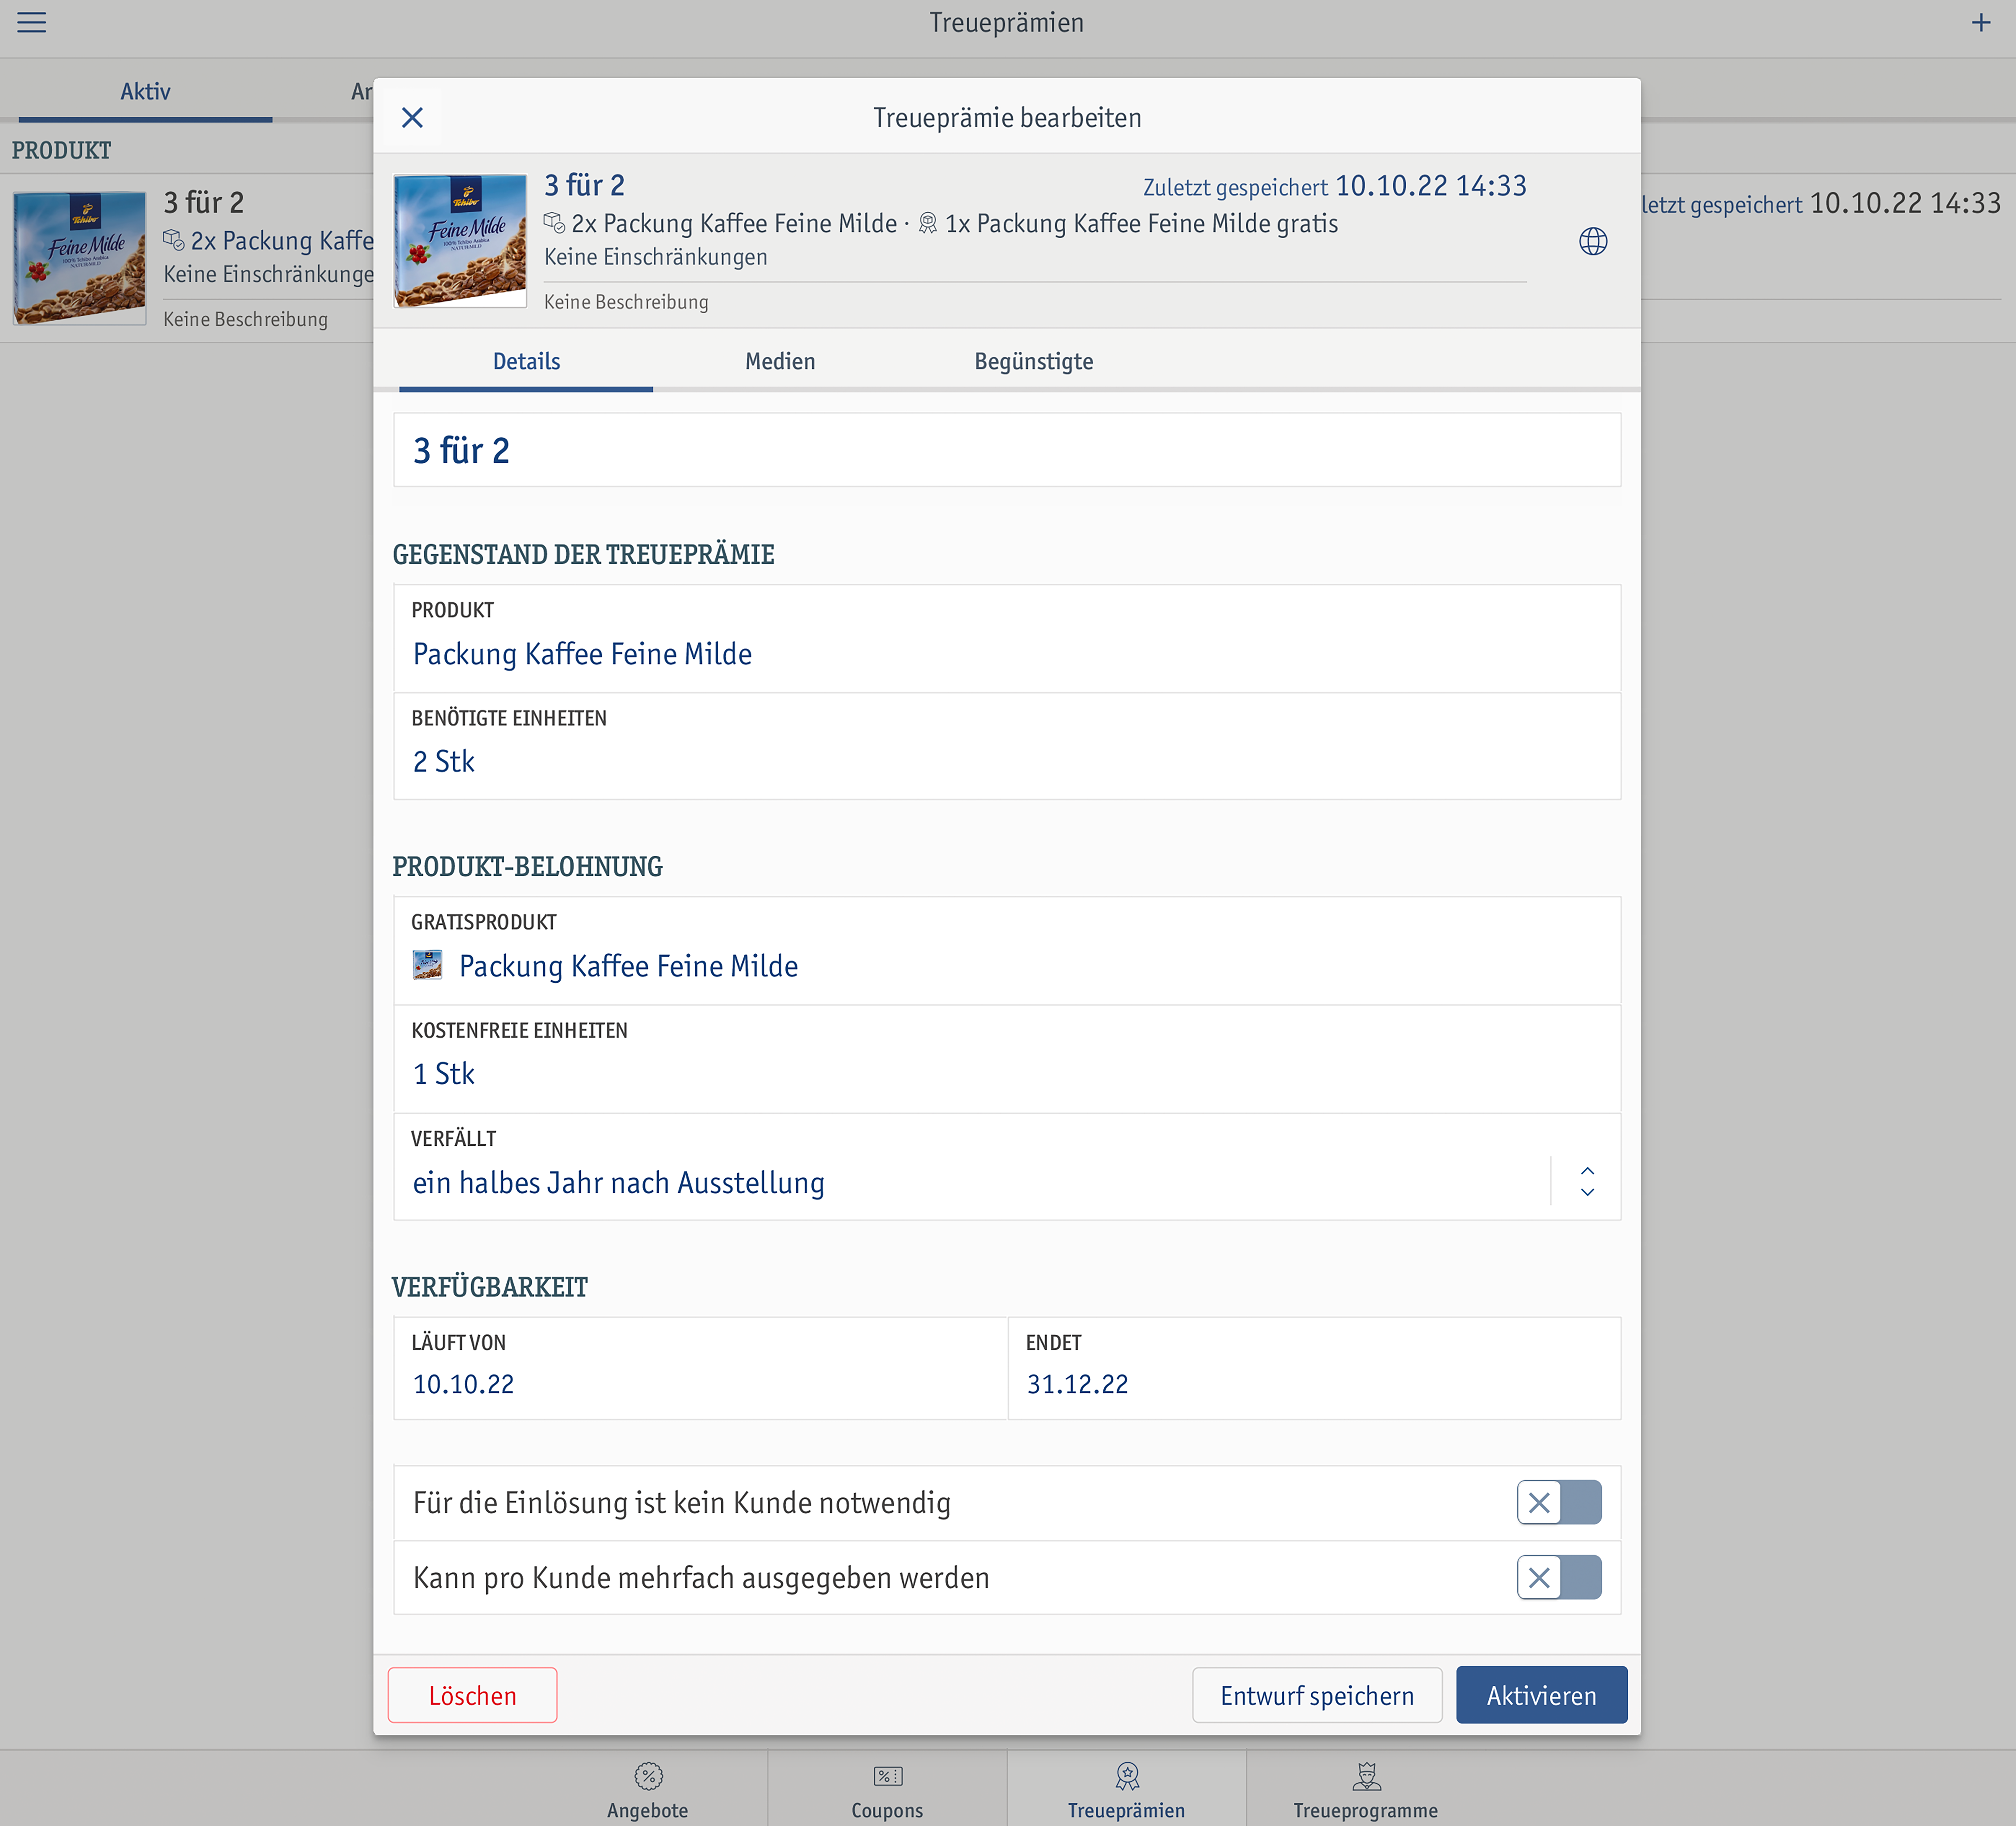The image size is (2016, 1826).
Task: Close the Treueprämie bearbeiten dialog
Action: pyautogui.click(x=412, y=118)
